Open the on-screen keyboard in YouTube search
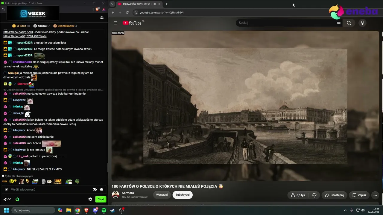This screenshot has height=215, width=383. pos(338,23)
